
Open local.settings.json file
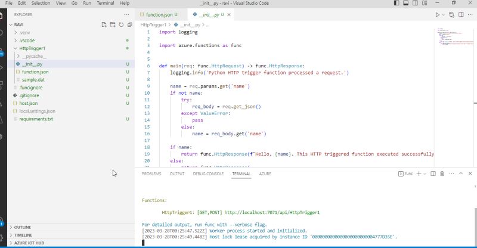click(x=70, y=111)
